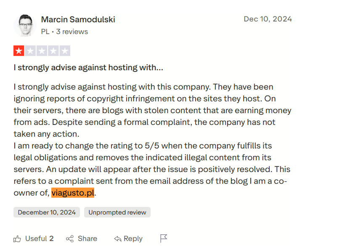Click the thumbs-up Useful icon
This screenshot has width=342, height=249.
17,239
